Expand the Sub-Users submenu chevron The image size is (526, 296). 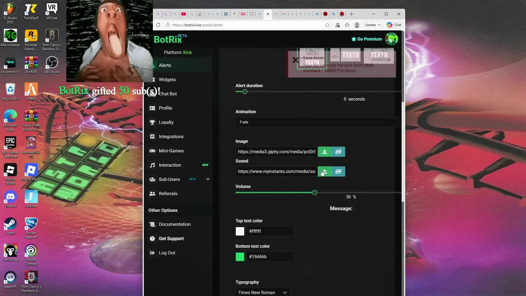(x=208, y=179)
